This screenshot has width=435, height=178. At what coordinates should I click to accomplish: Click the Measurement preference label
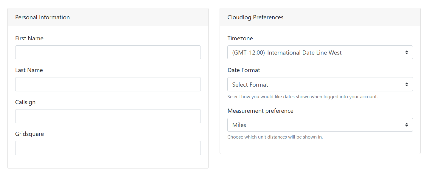(x=260, y=111)
